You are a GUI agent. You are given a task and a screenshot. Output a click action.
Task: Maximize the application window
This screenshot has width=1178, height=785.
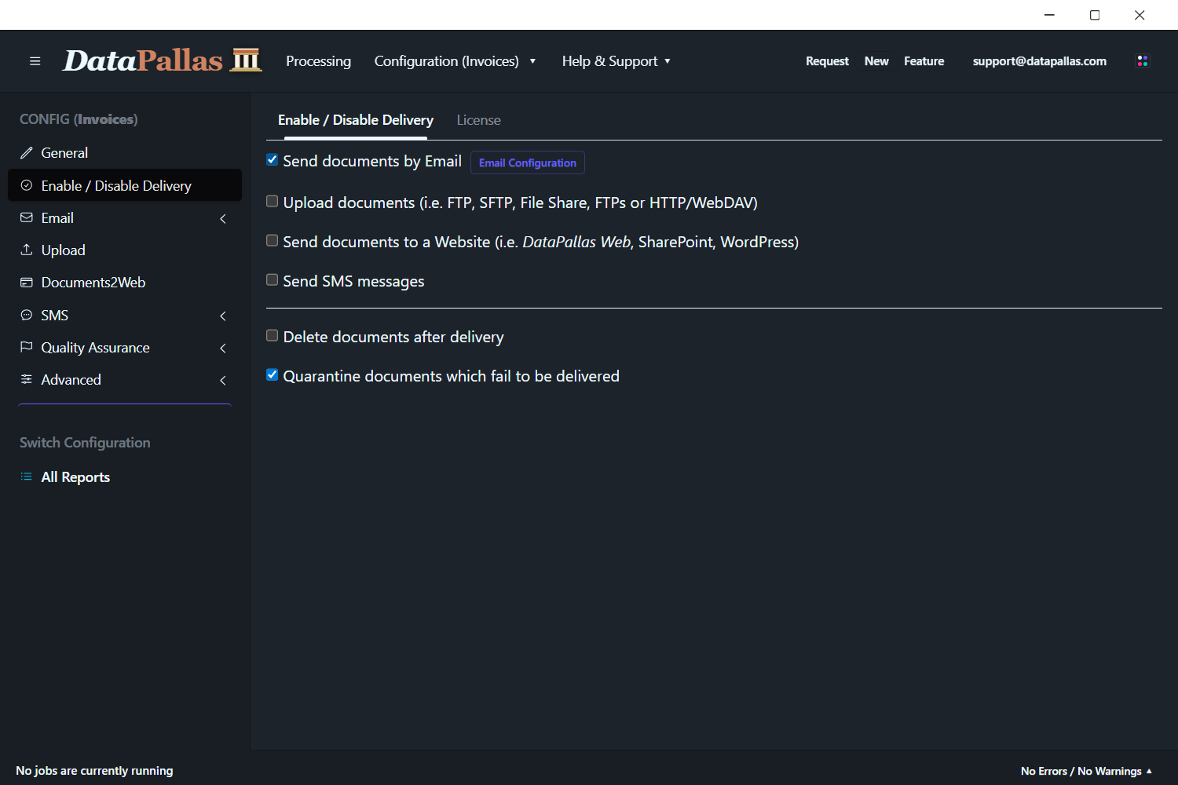(1095, 15)
